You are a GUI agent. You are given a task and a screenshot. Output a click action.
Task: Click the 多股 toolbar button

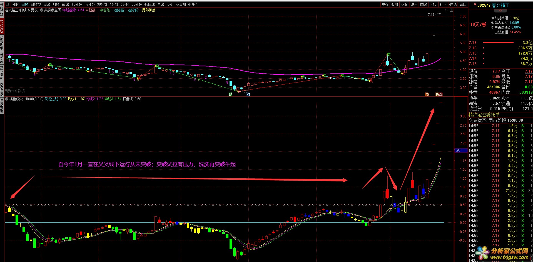pos(404,4)
